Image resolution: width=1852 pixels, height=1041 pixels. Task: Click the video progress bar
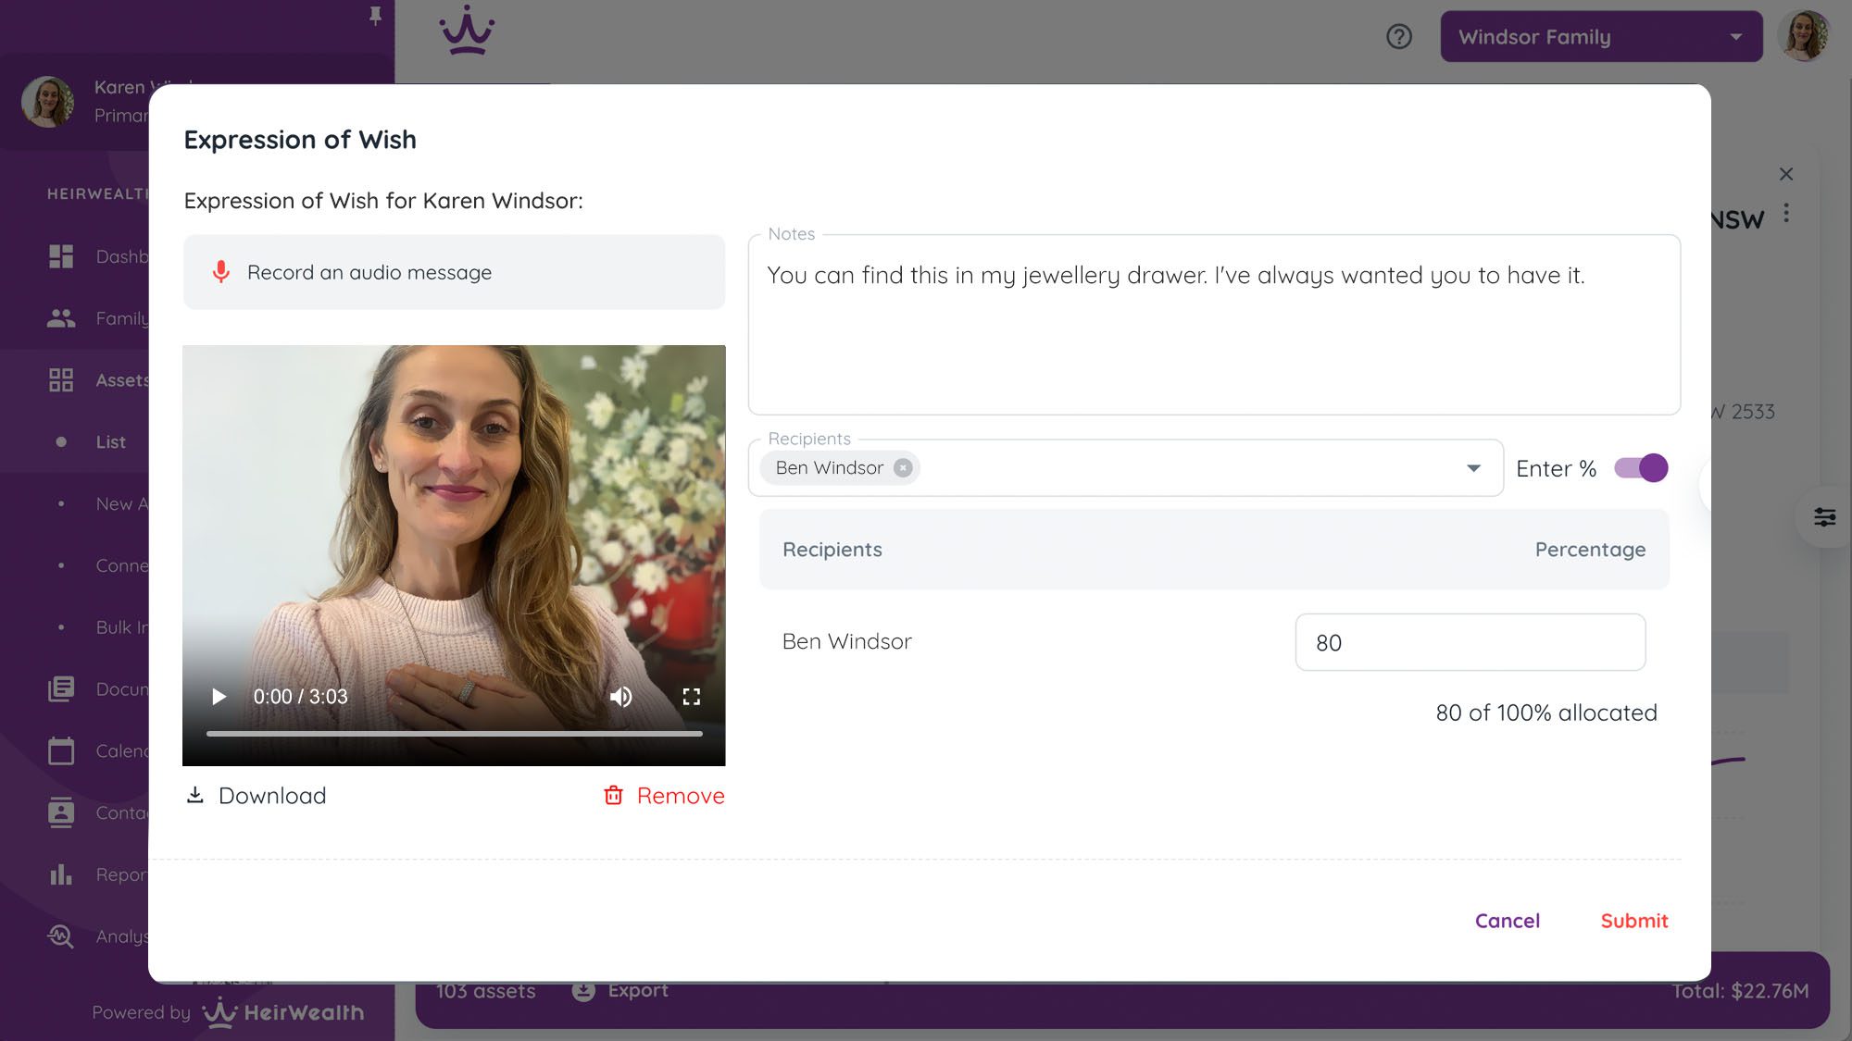(x=454, y=734)
